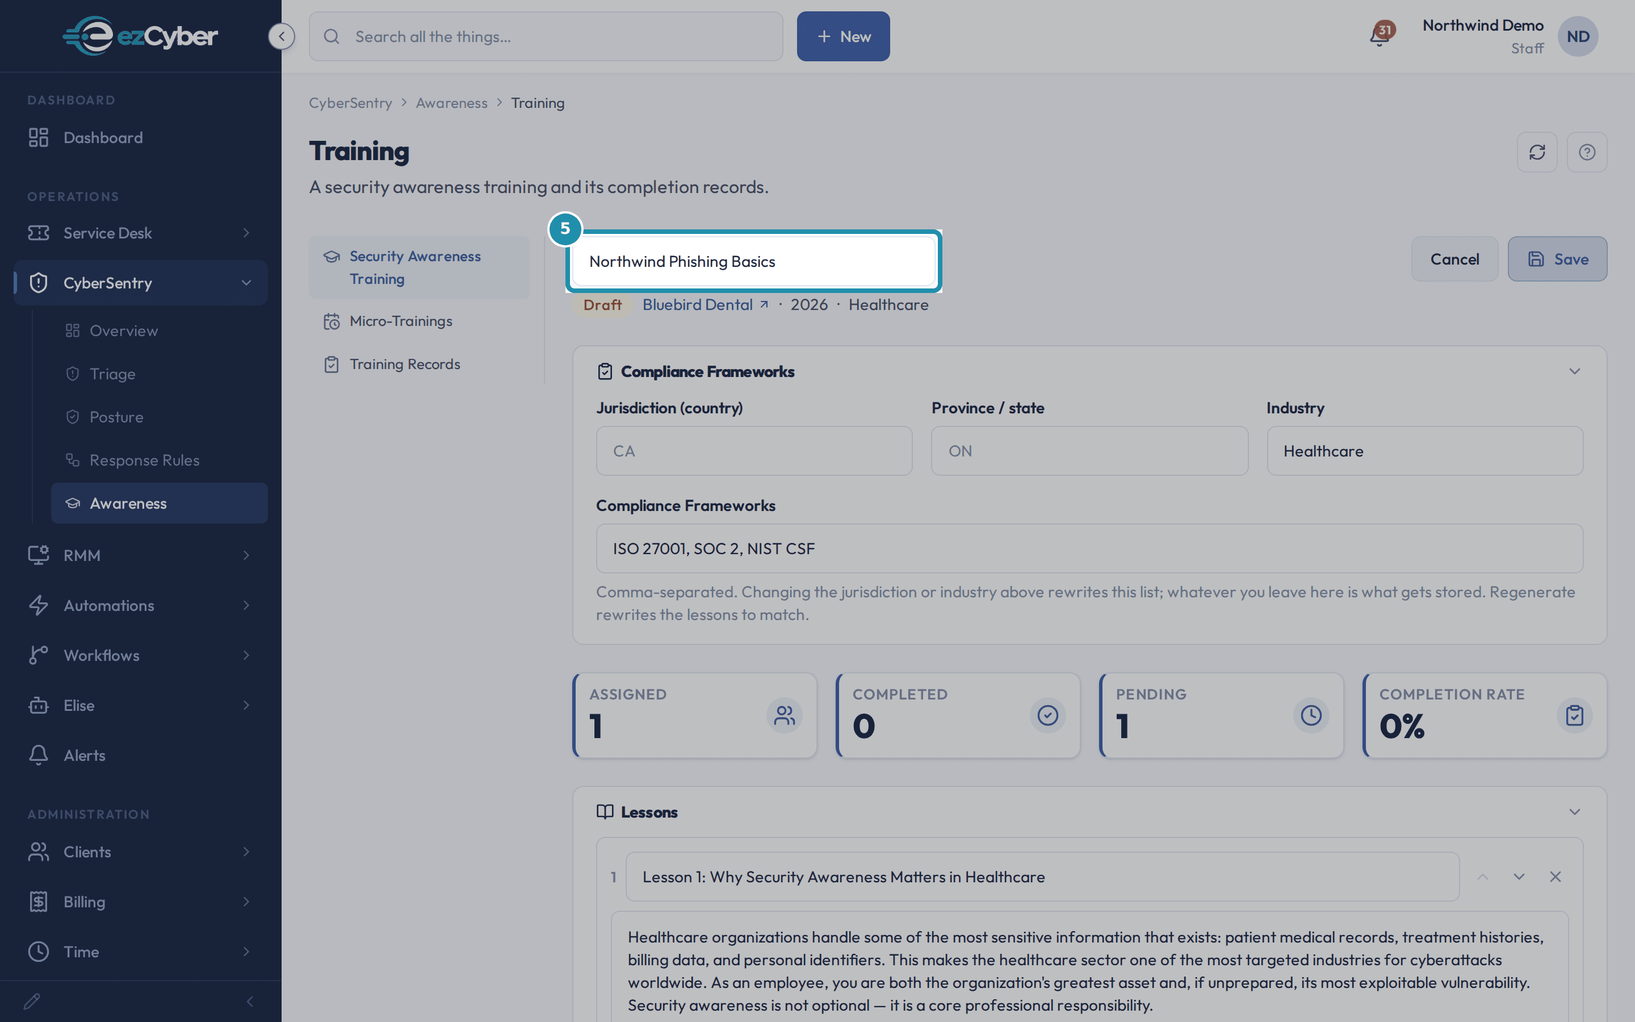Go to CyberSentry breadcrumb
The height and width of the screenshot is (1022, 1635).
pos(350,103)
